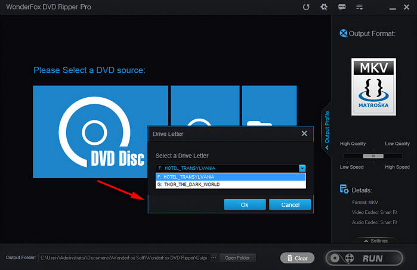Browse output folder with the ellipsis button
417x270 pixels.
coord(214,257)
